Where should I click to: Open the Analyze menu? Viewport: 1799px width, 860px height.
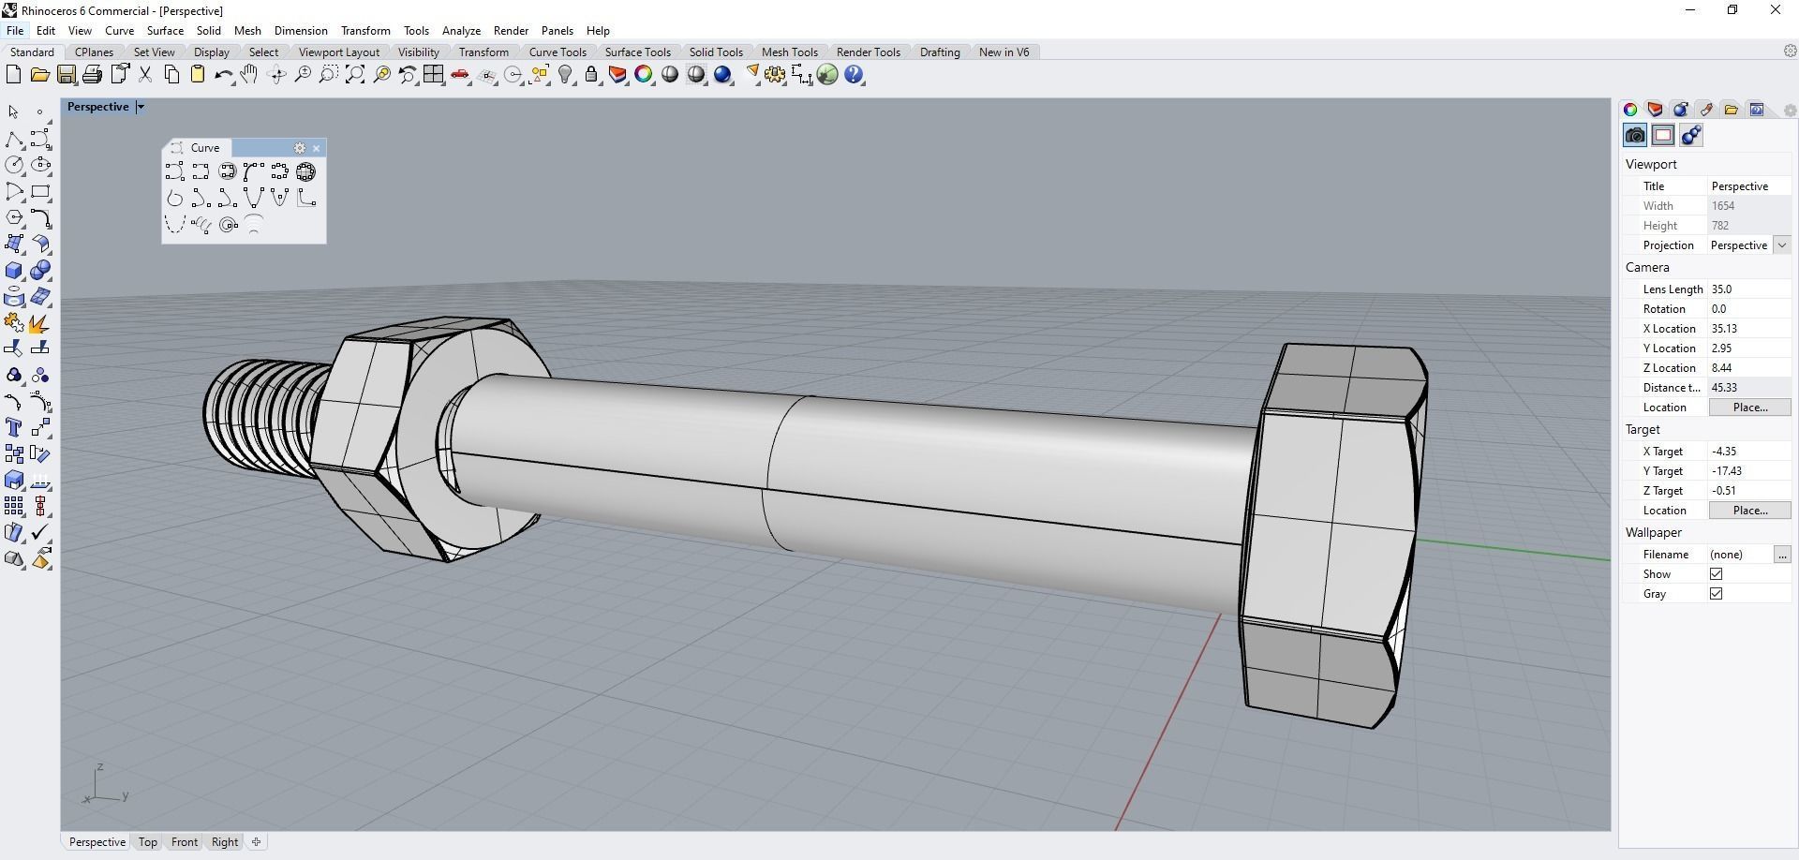coord(461,31)
